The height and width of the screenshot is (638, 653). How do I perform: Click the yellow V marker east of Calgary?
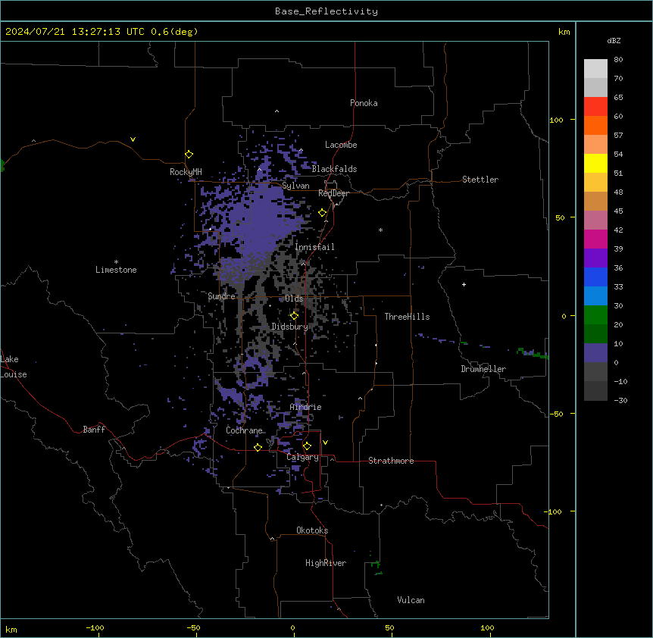(x=325, y=443)
